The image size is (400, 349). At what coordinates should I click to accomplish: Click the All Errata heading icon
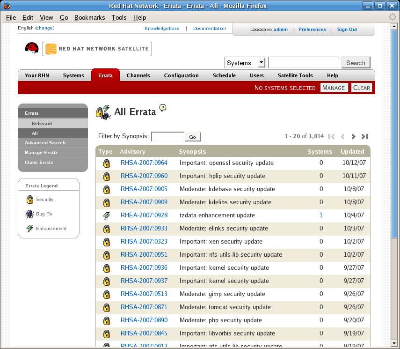tap(103, 112)
